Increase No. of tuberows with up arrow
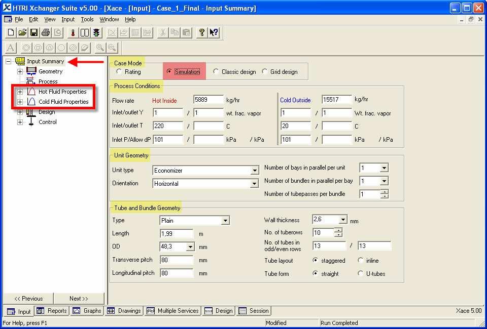Image resolution: width=487 pixels, height=329 pixels. click(338, 230)
